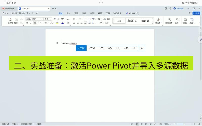
Task: Switch to the 引用 References tab
Action: 84,13
